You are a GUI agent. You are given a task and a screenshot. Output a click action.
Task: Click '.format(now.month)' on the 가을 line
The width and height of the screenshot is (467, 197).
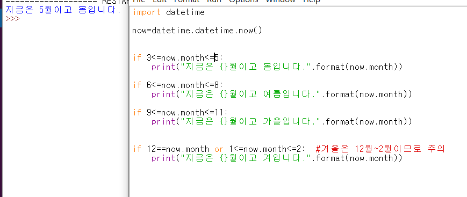coord(367,121)
